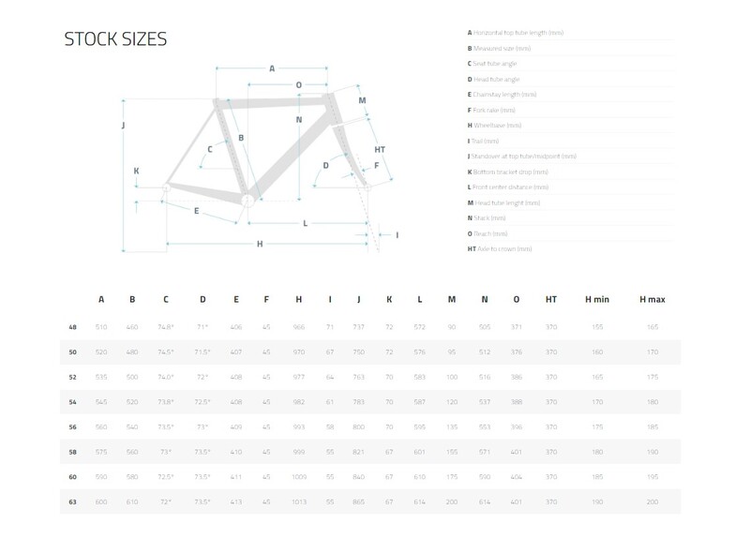Click the HT label on the frame diagram

380,150
